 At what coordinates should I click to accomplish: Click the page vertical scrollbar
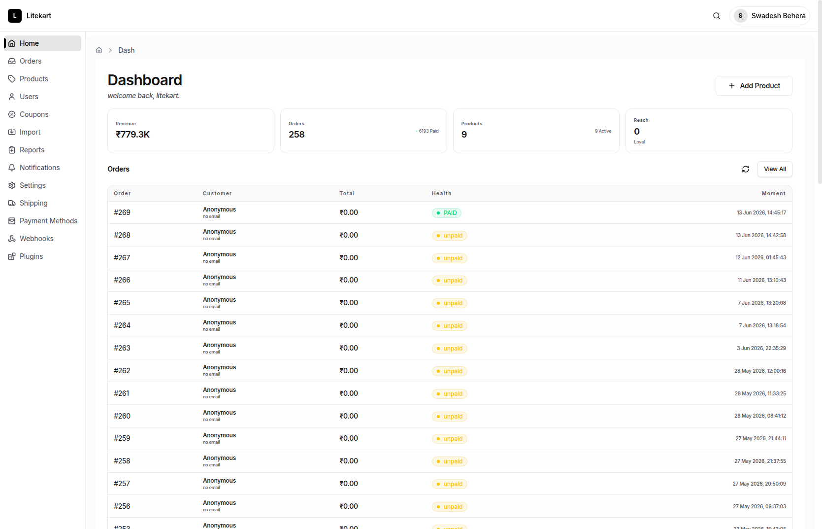point(820,91)
